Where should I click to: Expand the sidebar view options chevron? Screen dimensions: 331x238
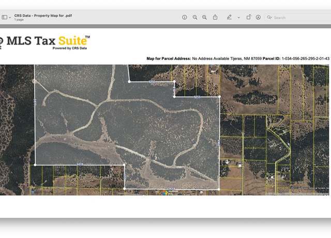pos(10,18)
